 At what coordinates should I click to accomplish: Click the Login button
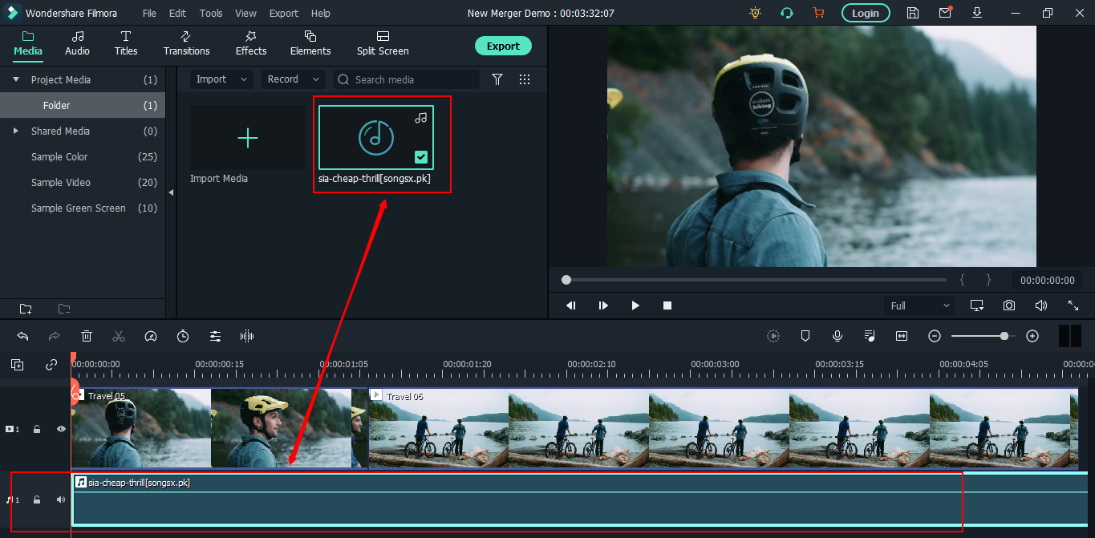[x=865, y=13]
